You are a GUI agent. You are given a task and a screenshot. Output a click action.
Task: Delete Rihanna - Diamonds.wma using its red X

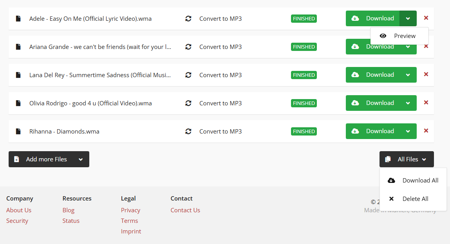tap(426, 131)
